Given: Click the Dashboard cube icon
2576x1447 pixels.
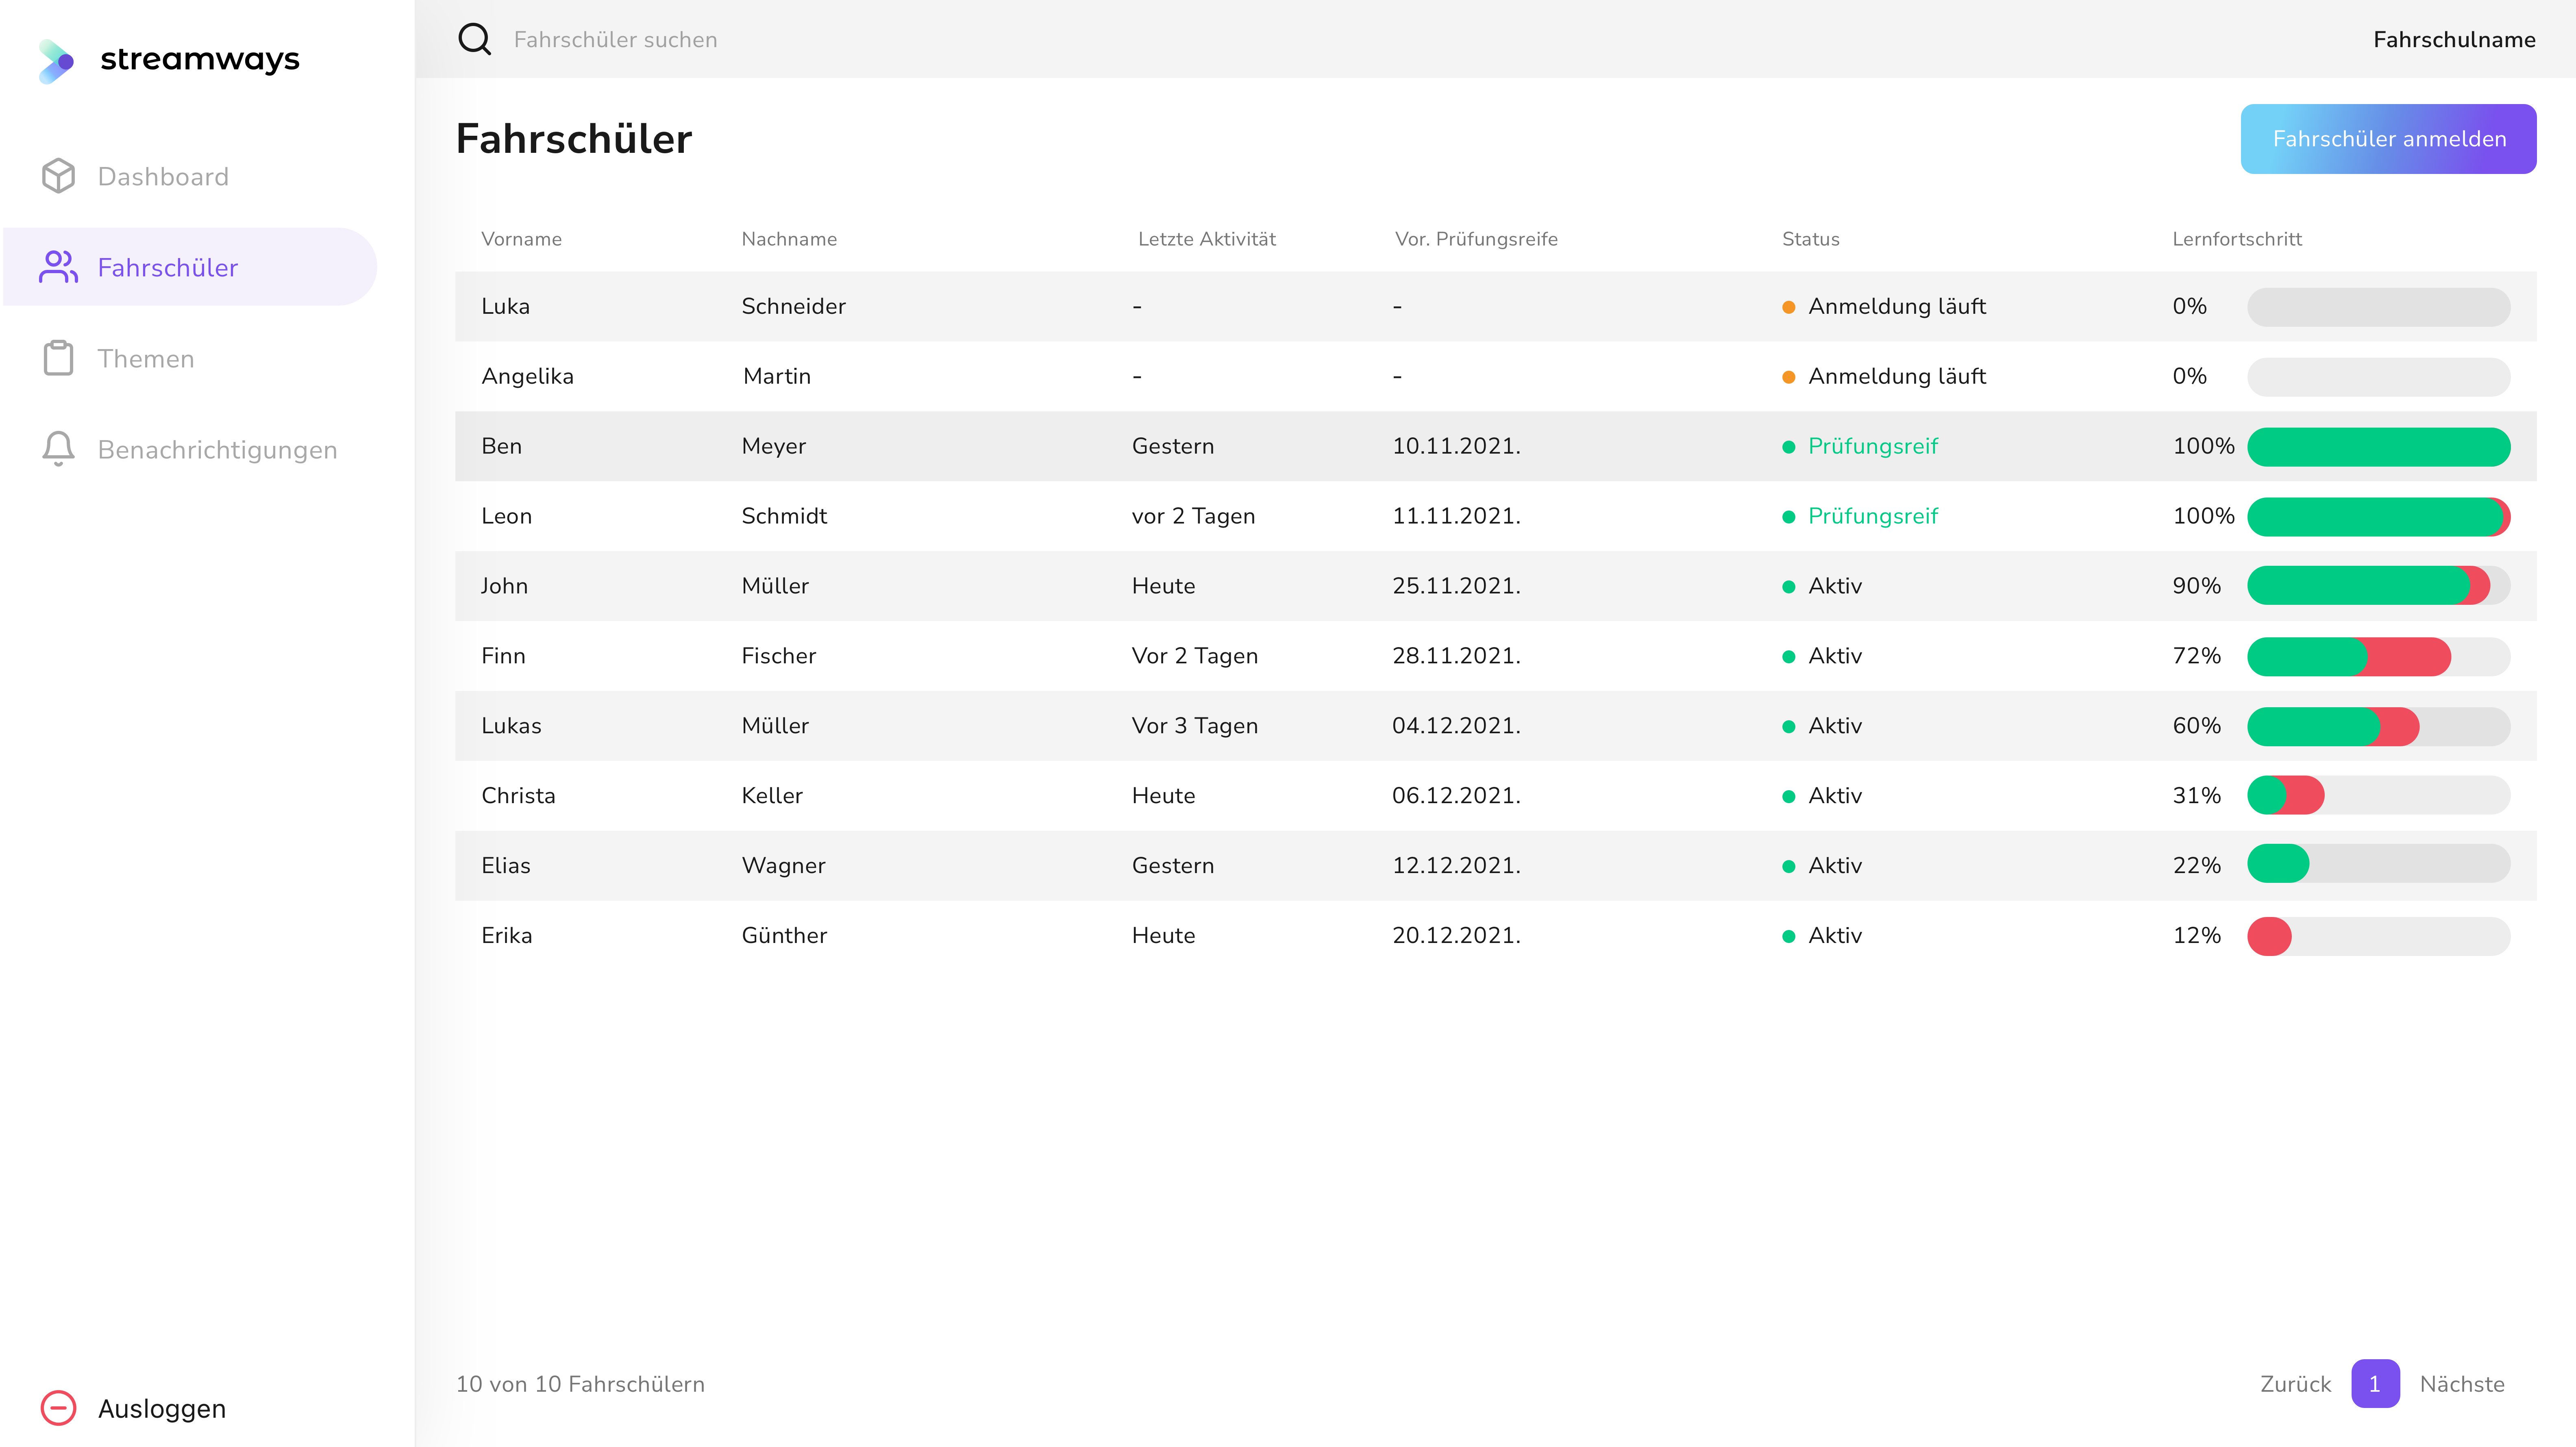Looking at the screenshot, I should [58, 176].
